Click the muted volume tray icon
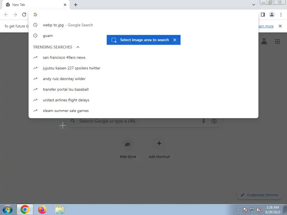This screenshot has width=287, height=215. [x=259, y=210]
